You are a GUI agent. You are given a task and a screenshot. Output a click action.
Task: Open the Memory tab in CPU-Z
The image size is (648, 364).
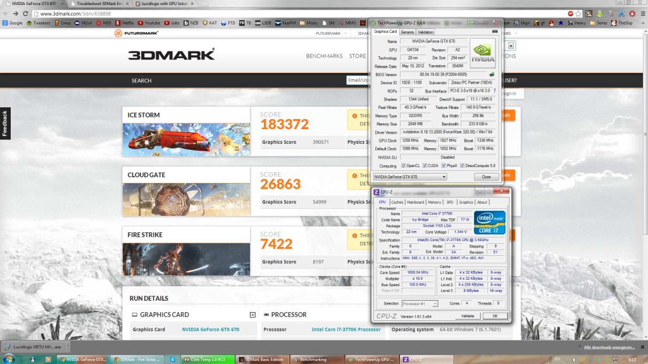(x=434, y=203)
